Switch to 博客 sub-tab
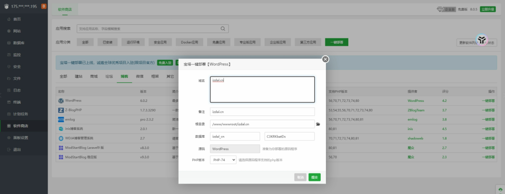Viewport: 505px width, 194px height. (124, 77)
